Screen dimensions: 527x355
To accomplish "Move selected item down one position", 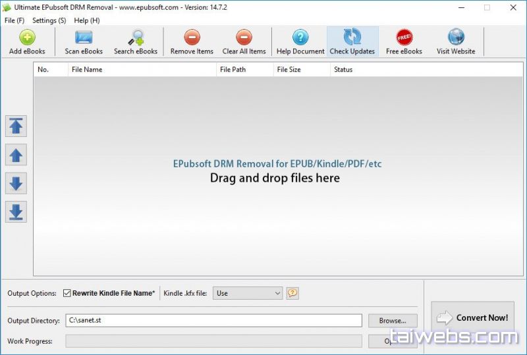I will click(x=16, y=183).
